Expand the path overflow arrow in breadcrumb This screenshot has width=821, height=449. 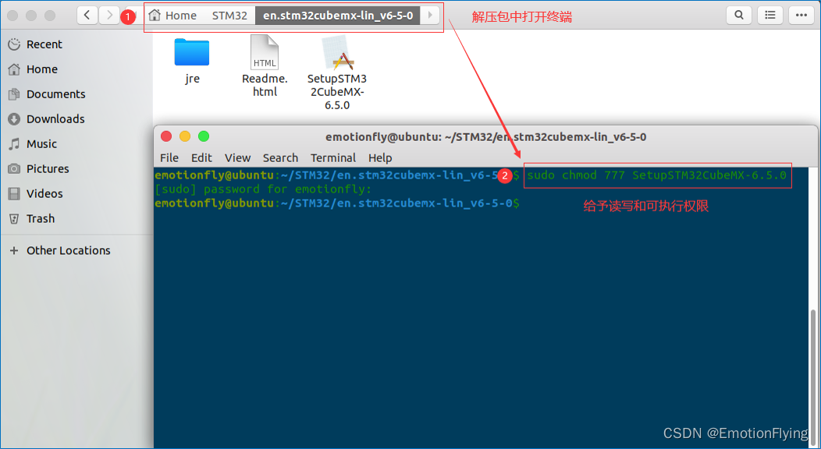[429, 14]
